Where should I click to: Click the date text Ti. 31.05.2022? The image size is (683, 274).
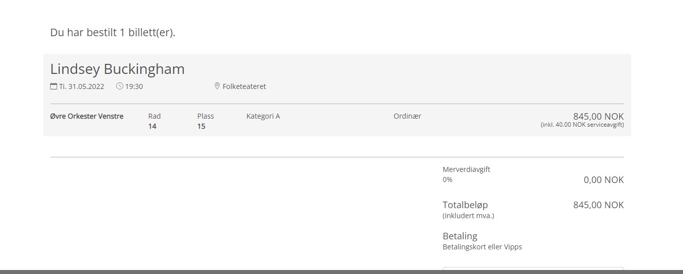[82, 86]
